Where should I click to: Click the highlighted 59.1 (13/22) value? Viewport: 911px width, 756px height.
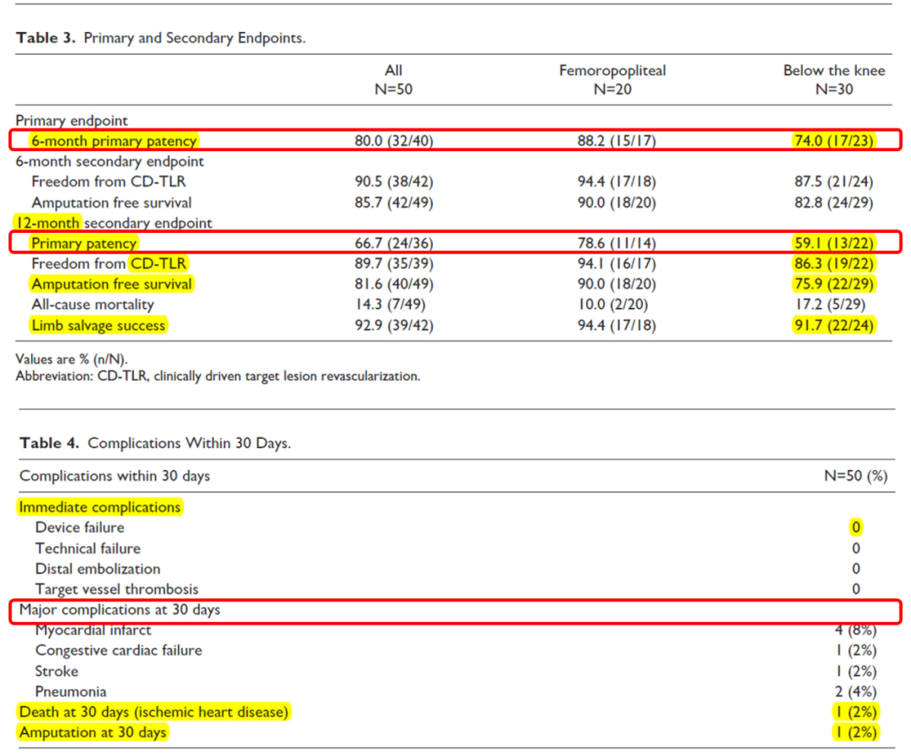tap(833, 244)
